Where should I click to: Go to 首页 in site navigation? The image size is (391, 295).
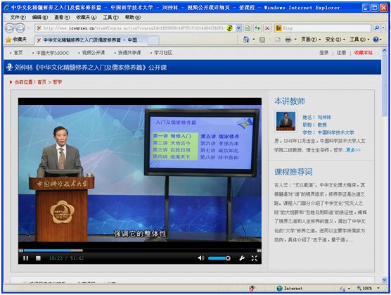[x=18, y=53]
